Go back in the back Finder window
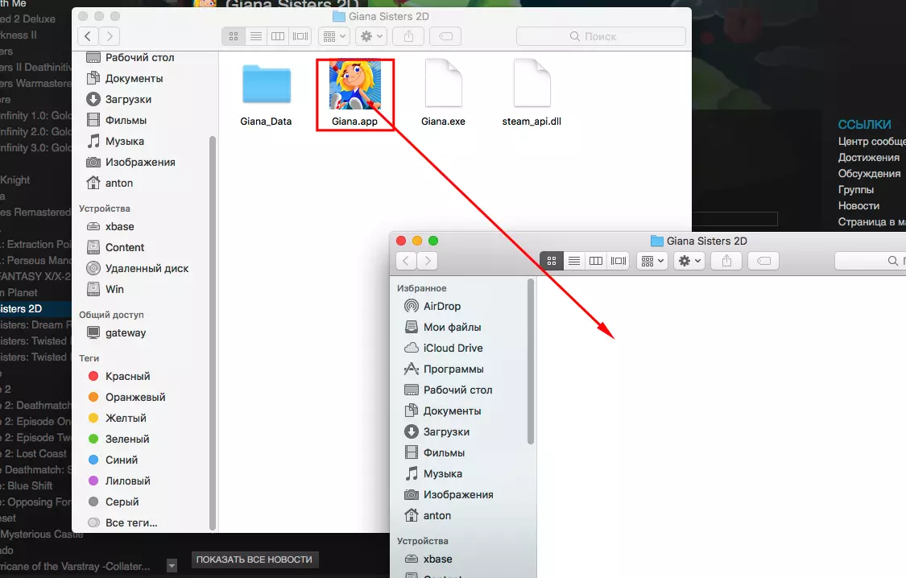Image resolution: width=906 pixels, height=578 pixels. point(88,36)
